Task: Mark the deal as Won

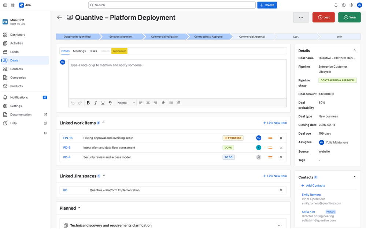Action: 349,17
